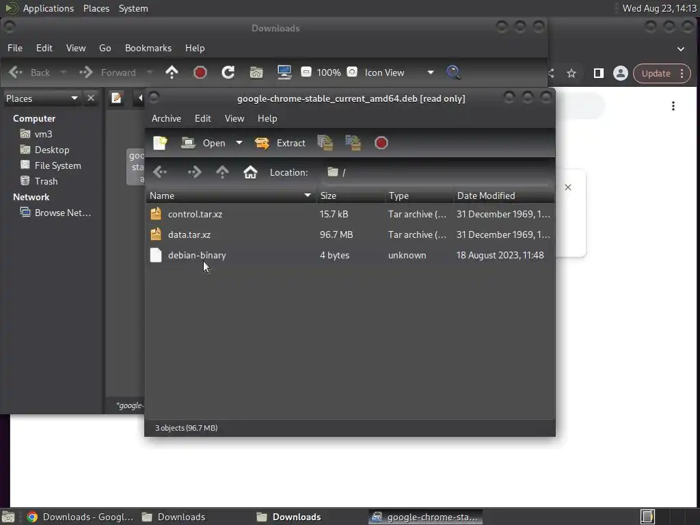Open Chrome tab search chevron

click(x=681, y=49)
